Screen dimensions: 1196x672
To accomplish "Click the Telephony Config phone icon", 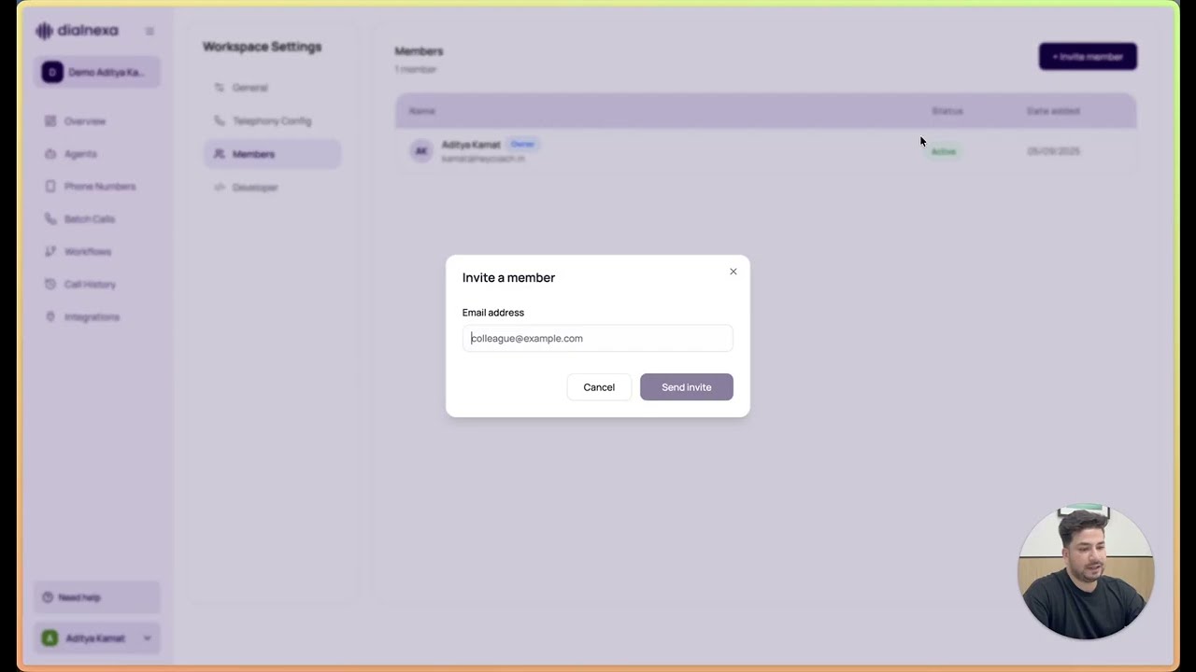I will 220,121.
